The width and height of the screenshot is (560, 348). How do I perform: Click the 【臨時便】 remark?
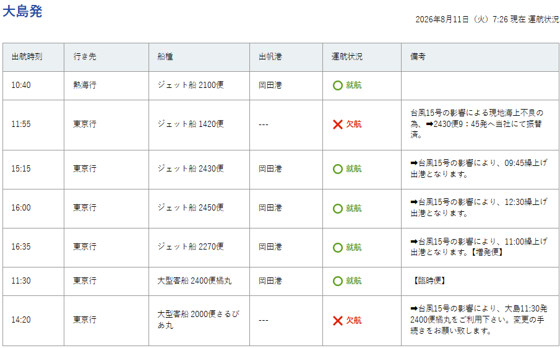click(428, 281)
